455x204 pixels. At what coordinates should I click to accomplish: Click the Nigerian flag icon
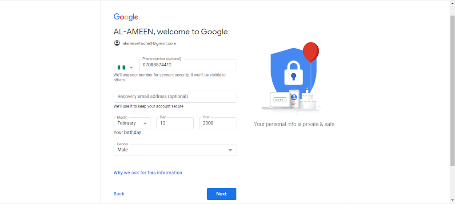[x=121, y=67]
